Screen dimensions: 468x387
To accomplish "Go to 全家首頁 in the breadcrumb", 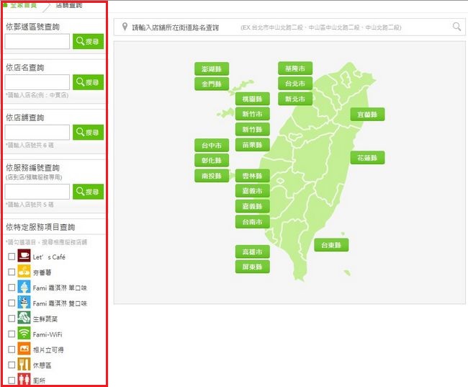I will click(x=24, y=5).
